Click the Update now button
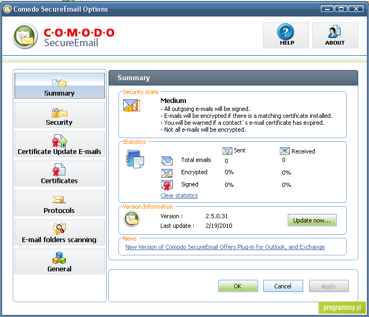369x317 pixels. point(312,220)
